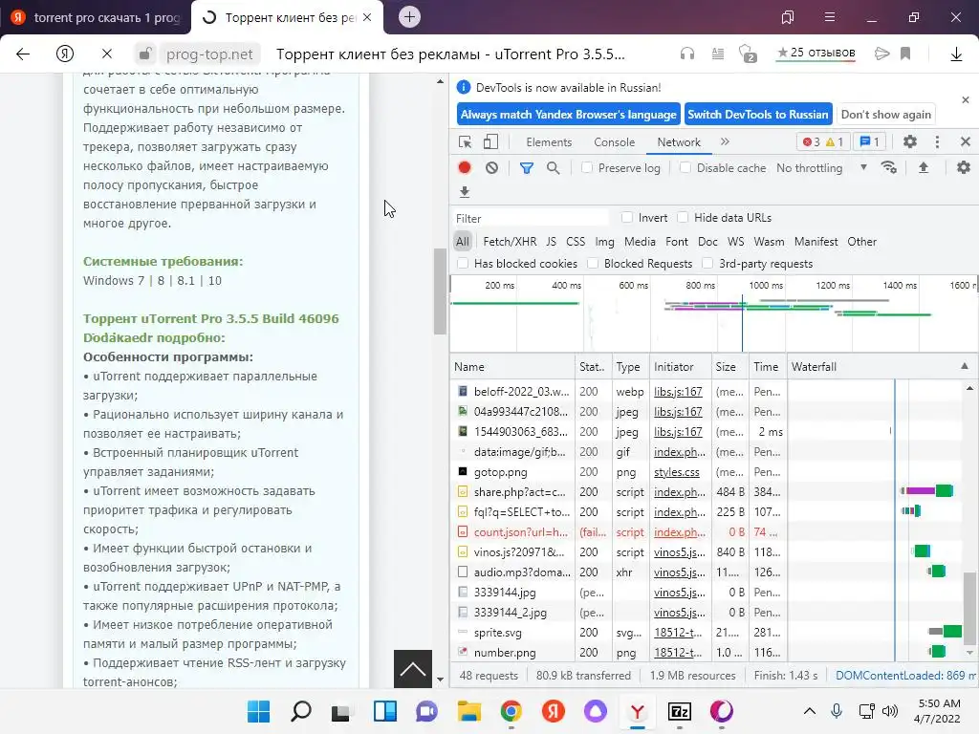Open DevTools main settings gear
This screenshot has height=734, width=979.
(x=910, y=141)
